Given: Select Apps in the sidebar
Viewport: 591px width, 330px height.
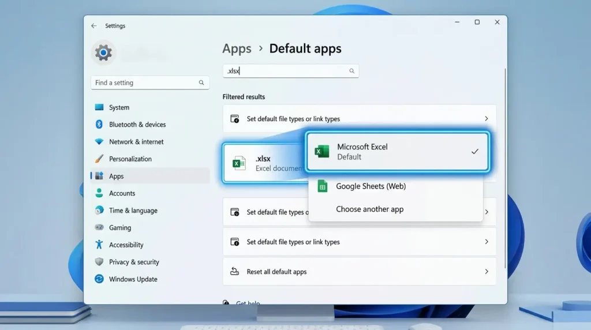Looking at the screenshot, I should (150, 176).
